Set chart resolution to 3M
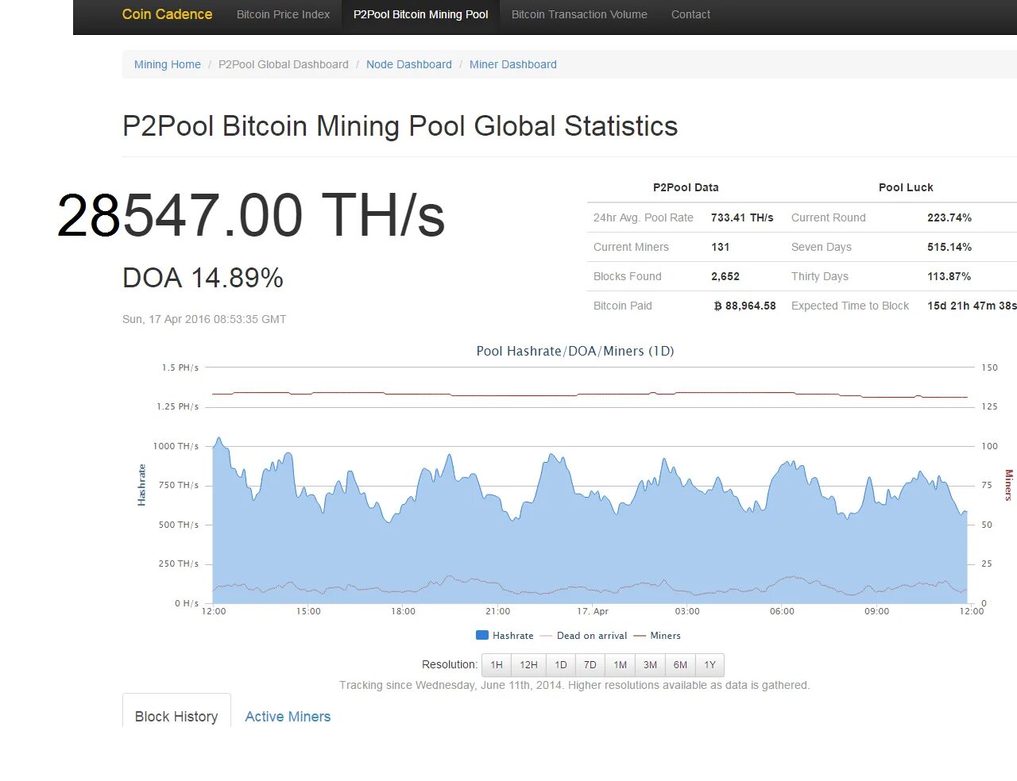The width and height of the screenshot is (1017, 781). tap(651, 665)
